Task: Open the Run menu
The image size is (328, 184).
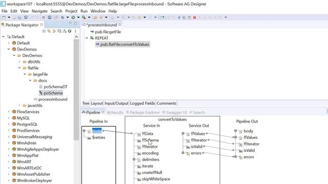Action: [84, 11]
